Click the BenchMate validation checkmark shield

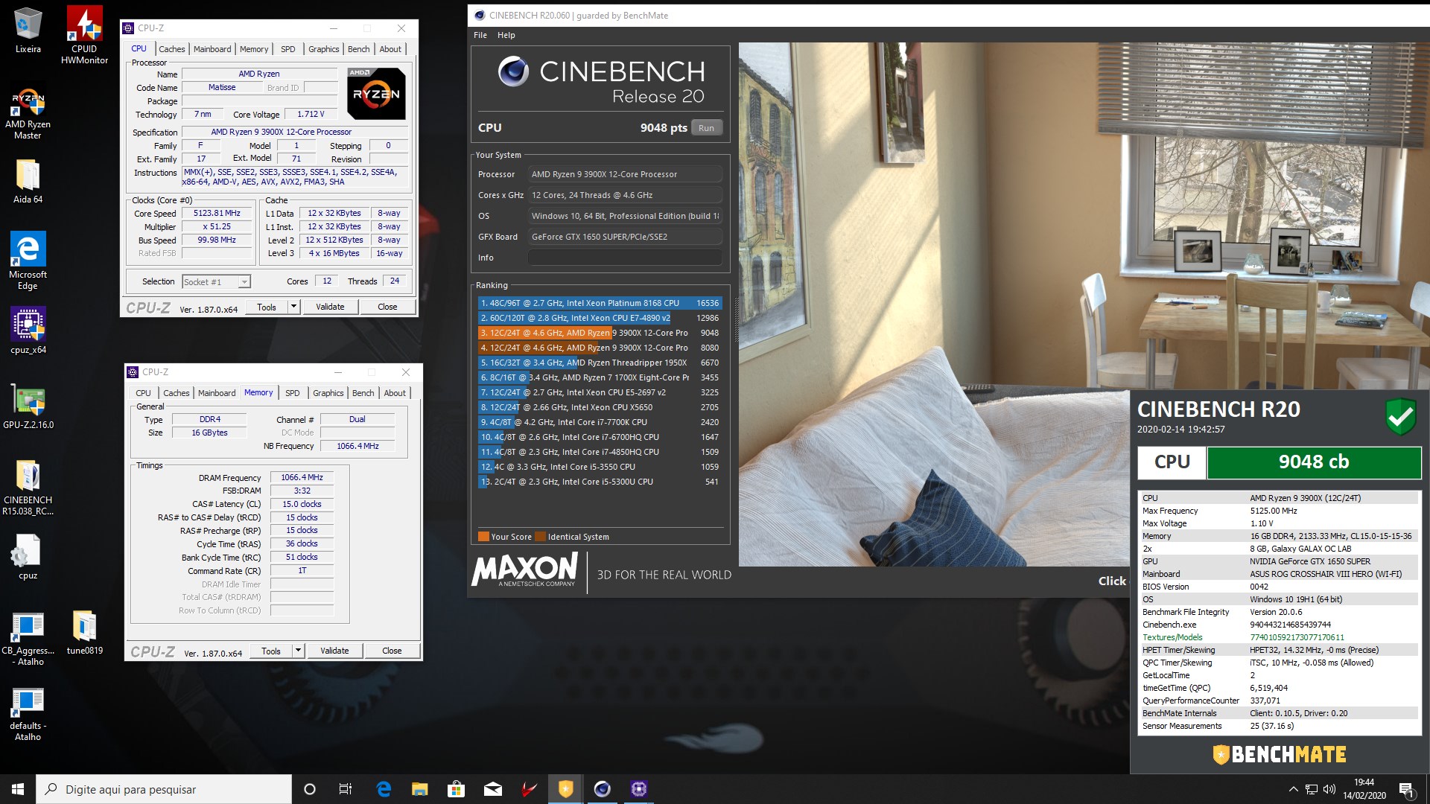pyautogui.click(x=1400, y=416)
